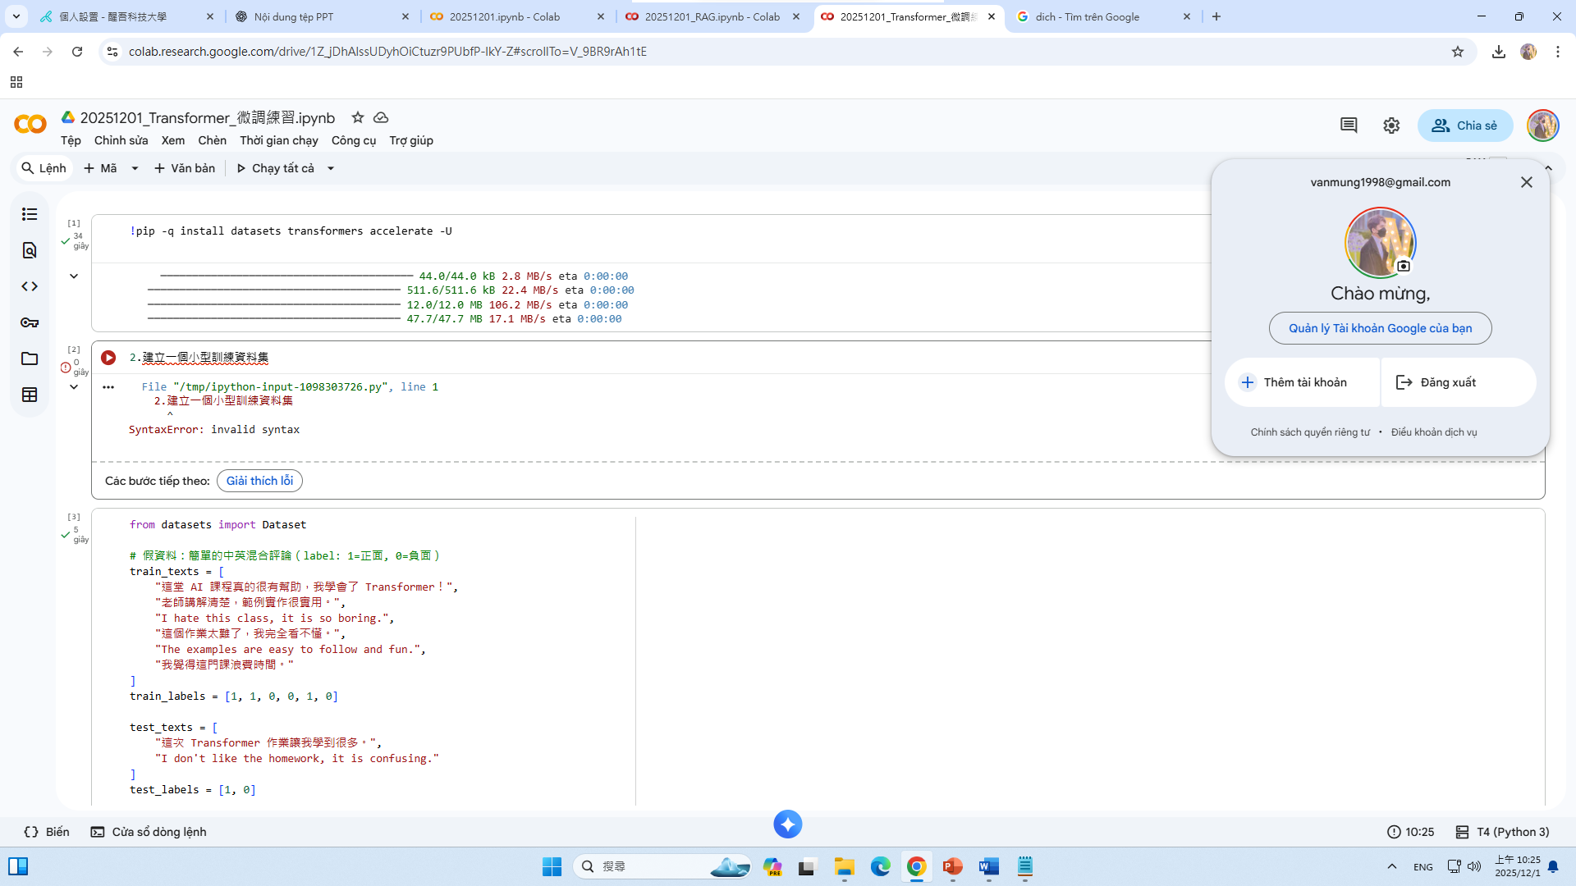
Task: Open the table of contents sidebar icon
Action: 30,214
